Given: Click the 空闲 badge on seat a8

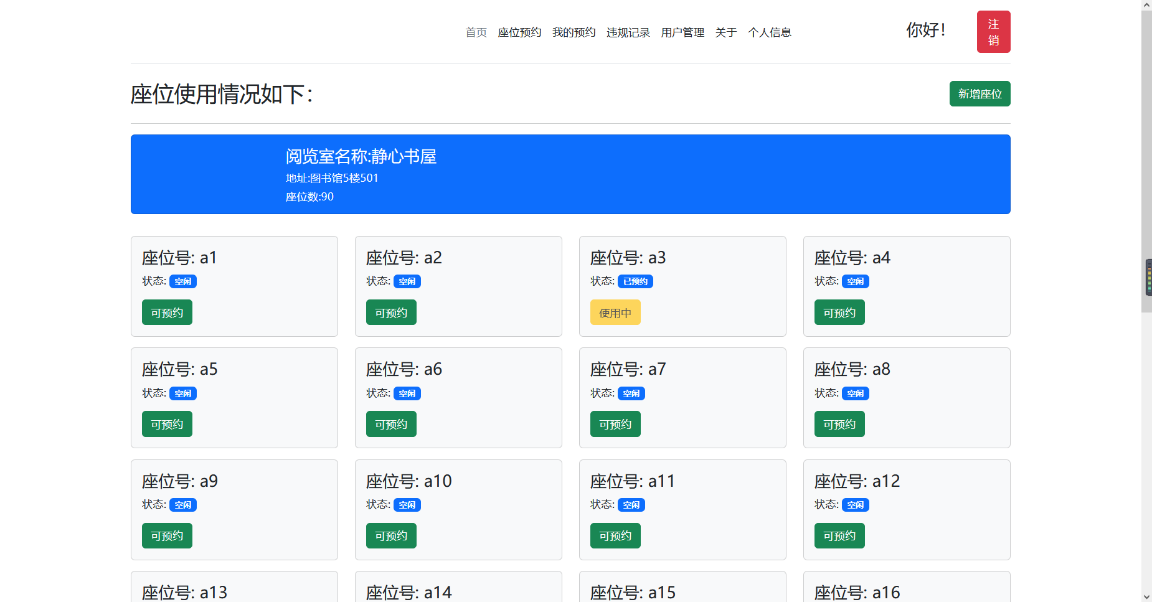Looking at the screenshot, I should (x=856, y=393).
